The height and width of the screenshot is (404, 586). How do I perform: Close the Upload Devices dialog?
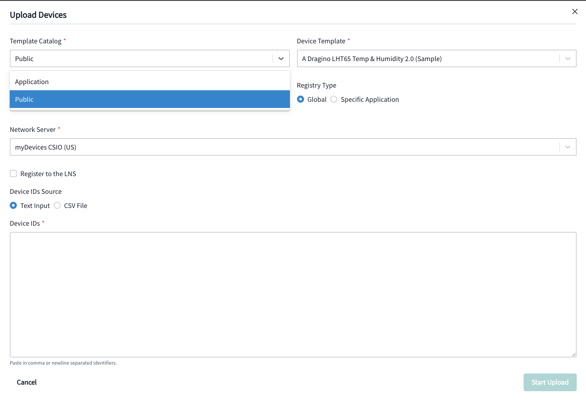574,12
